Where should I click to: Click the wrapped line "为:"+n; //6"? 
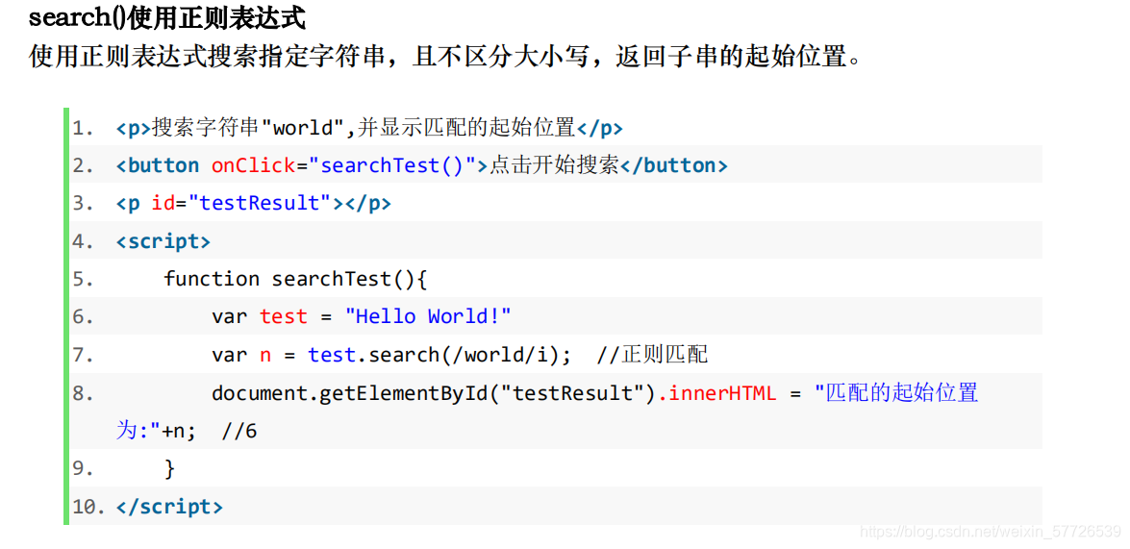pos(187,431)
